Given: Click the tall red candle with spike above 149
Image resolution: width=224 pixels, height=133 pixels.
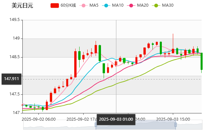Looking at the screenshot, I should [x=173, y=51].
